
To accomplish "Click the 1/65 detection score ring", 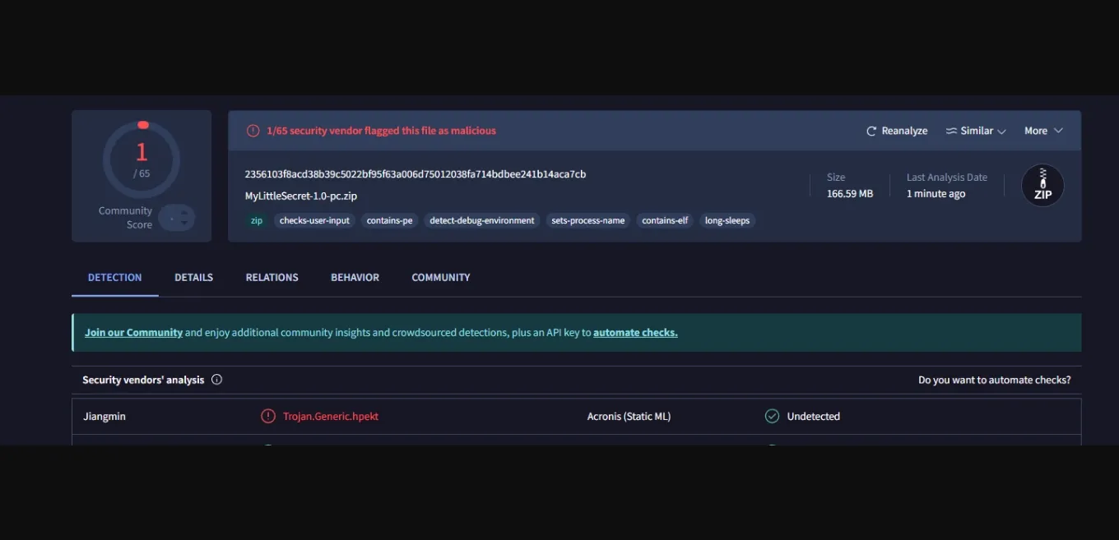I will (142, 159).
